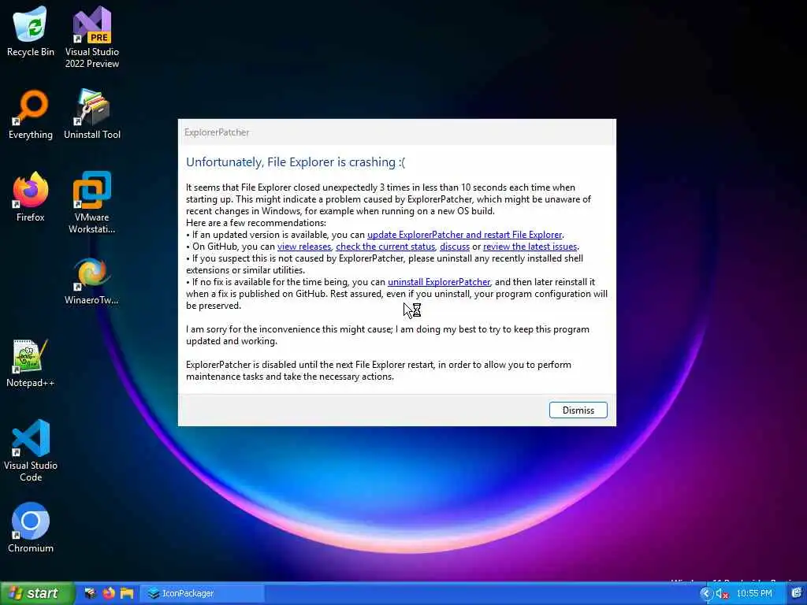Click update ExplorerPatcher and restart File Explorer link
This screenshot has width=807, height=605.
[x=464, y=235]
